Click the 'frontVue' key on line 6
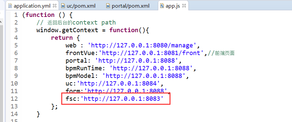This screenshot has width=292, height=122. pos(80,53)
